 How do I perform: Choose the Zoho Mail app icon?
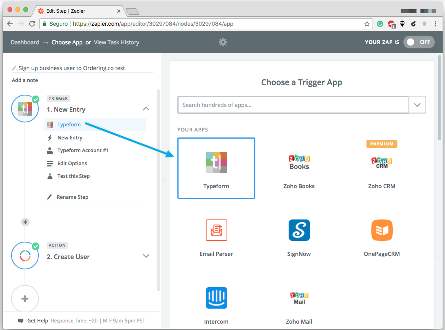299,298
